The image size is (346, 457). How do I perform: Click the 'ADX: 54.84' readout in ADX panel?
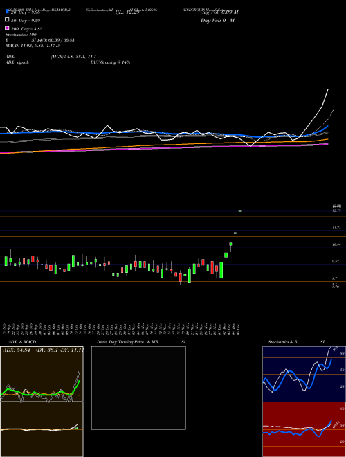tap(17, 350)
